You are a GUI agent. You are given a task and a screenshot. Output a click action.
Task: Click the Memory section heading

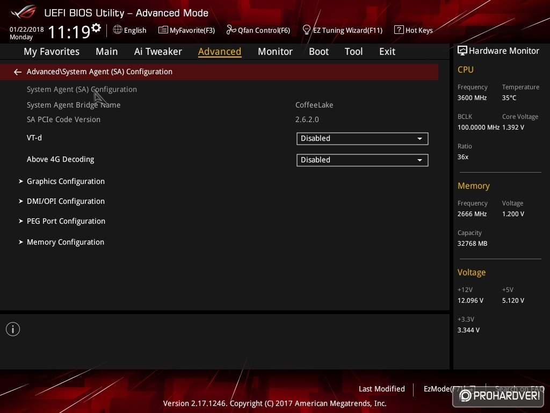[474, 186]
